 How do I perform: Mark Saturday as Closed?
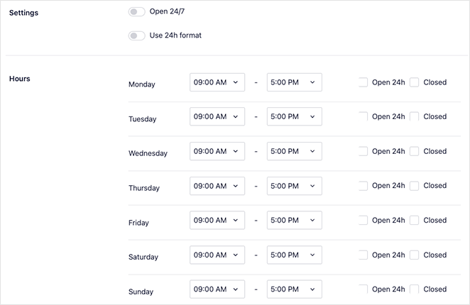(414, 255)
